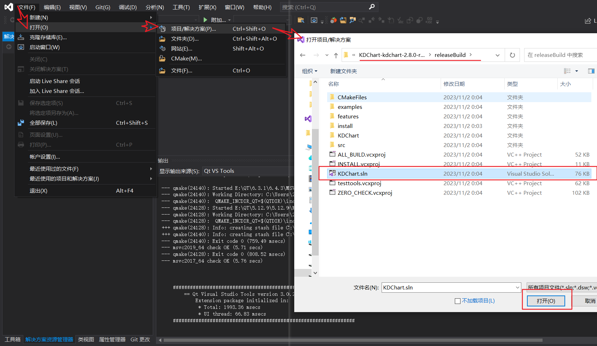The width and height of the screenshot is (597, 346).
Task: Expand the address bar history dropdown
Action: 498,55
